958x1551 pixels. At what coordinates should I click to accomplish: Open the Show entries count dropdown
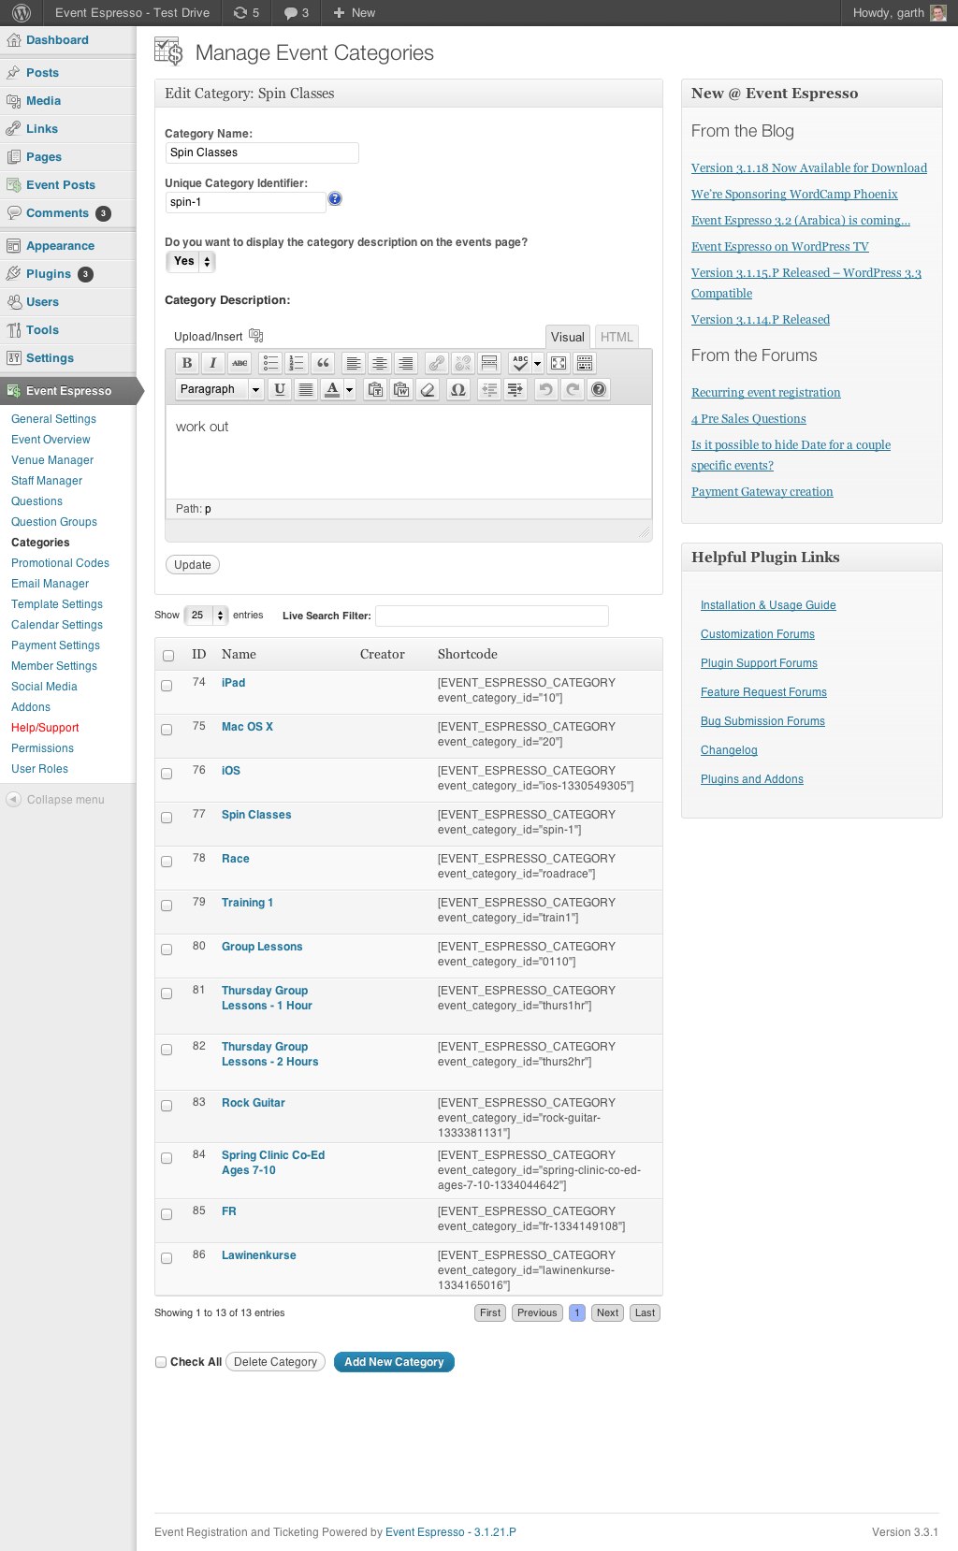click(206, 616)
